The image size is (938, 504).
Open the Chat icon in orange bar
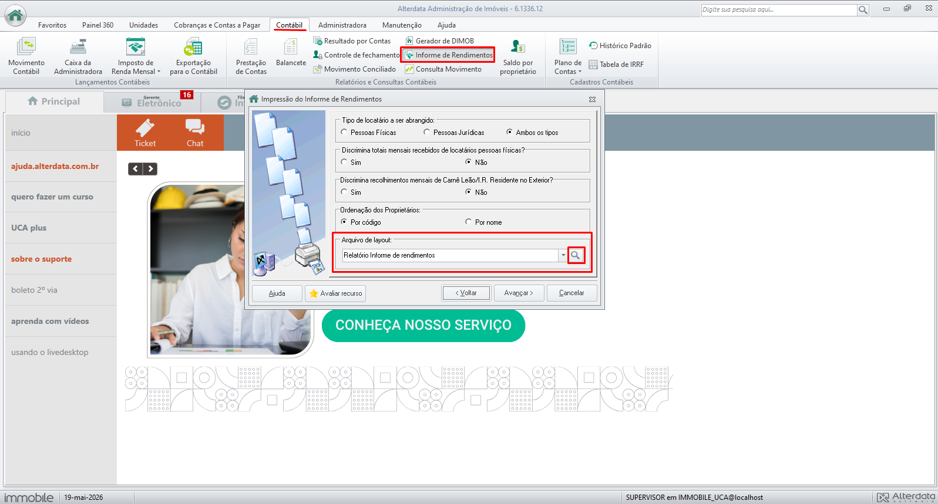pyautogui.click(x=195, y=133)
